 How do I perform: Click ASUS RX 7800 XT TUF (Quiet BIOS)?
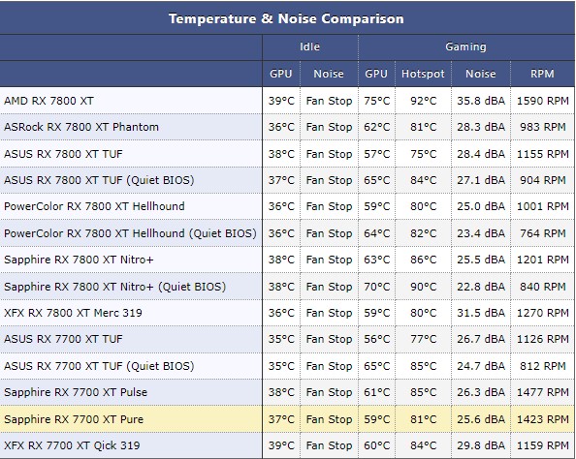(99, 180)
